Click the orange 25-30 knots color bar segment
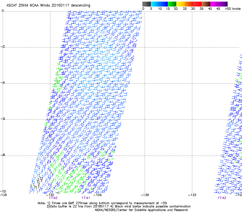Image resolution: width=242 pixels, height=212 pixels. coord(189,4)
